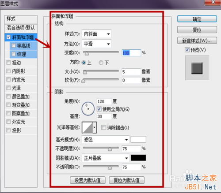Screen dimensions: 221x193
Task: Enable the 等高线 checkbox
Action: (x=13, y=45)
